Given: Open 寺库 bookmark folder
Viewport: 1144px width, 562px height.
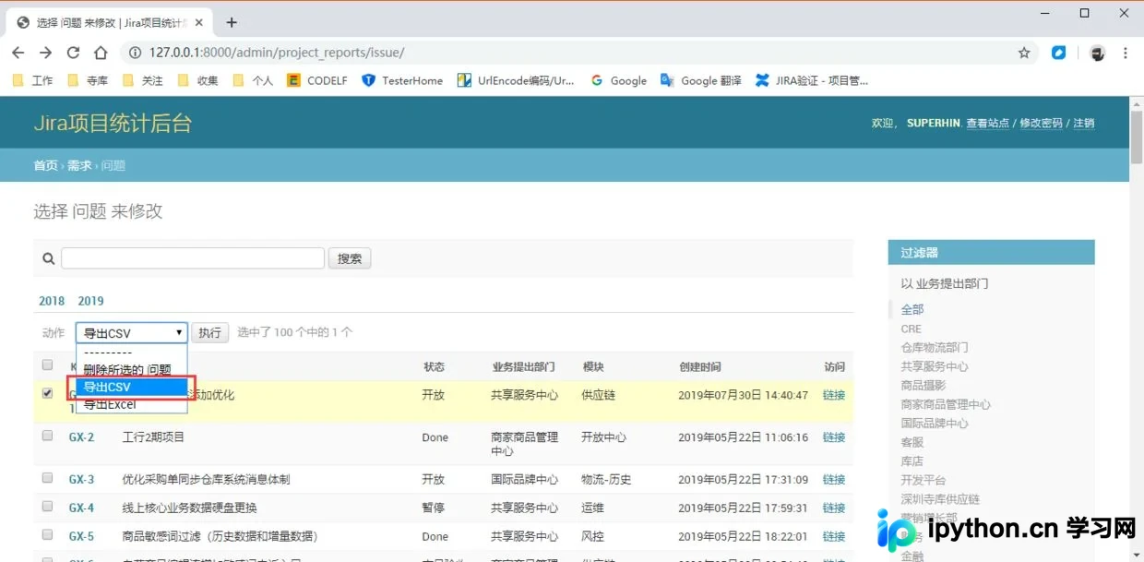Looking at the screenshot, I should click(88, 80).
